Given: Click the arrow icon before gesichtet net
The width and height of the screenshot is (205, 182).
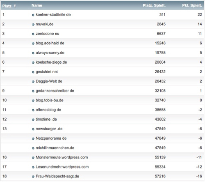Looking at the screenshot, I should click(33, 72).
